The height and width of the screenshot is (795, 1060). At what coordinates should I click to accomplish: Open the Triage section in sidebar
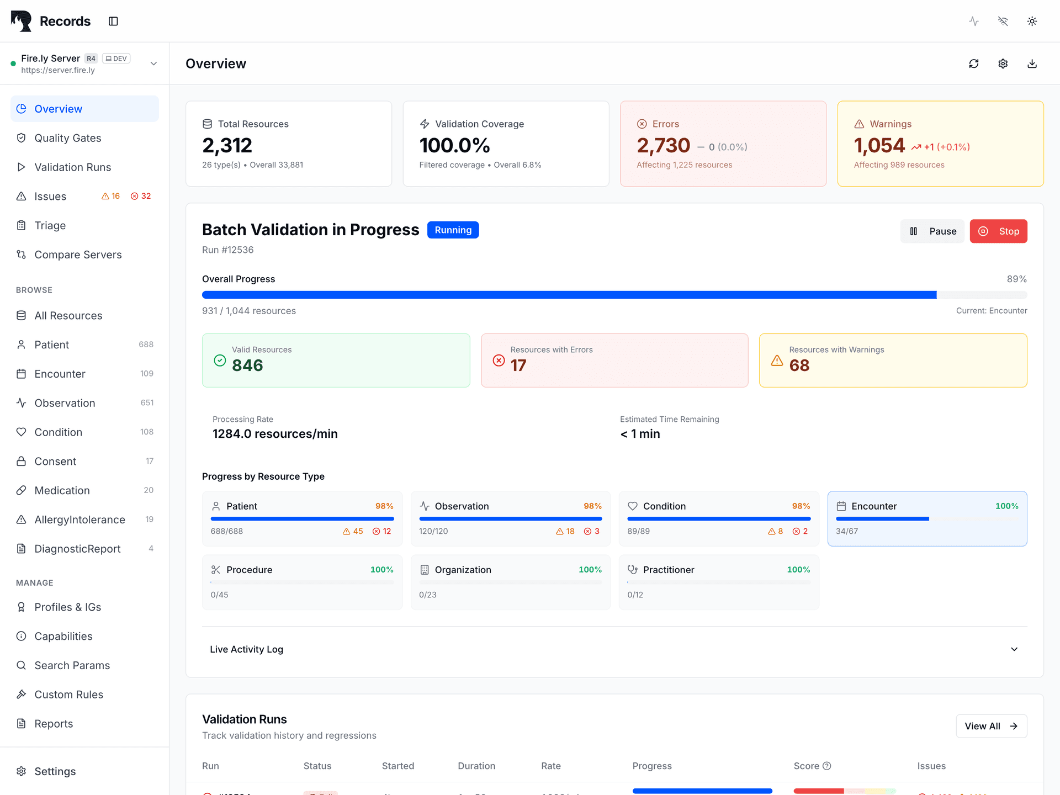coord(50,225)
